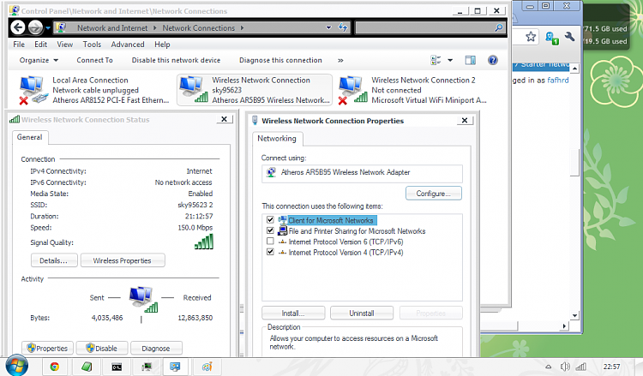Open the Tools menu

point(92,45)
